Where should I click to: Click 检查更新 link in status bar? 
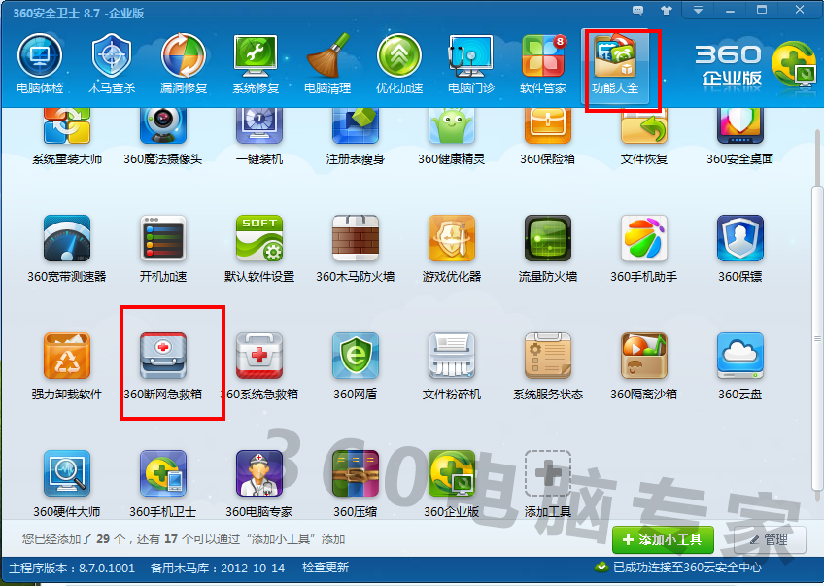click(325, 568)
